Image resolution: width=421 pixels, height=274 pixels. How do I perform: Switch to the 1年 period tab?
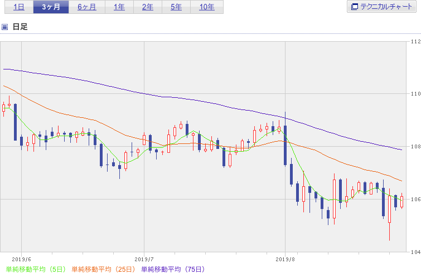119,7
